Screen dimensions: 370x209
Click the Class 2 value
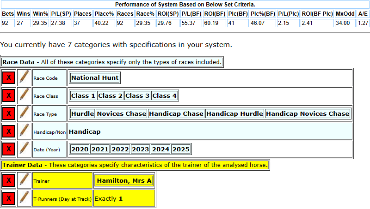click(110, 96)
